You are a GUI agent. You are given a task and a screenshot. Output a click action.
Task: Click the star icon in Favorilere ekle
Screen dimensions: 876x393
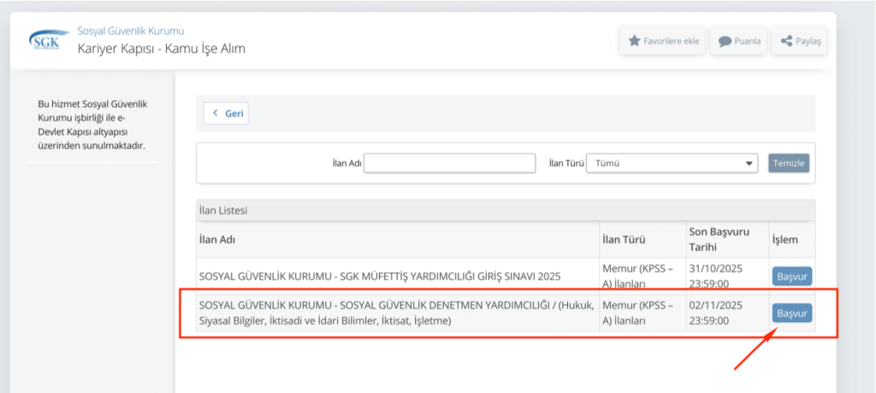coord(634,40)
